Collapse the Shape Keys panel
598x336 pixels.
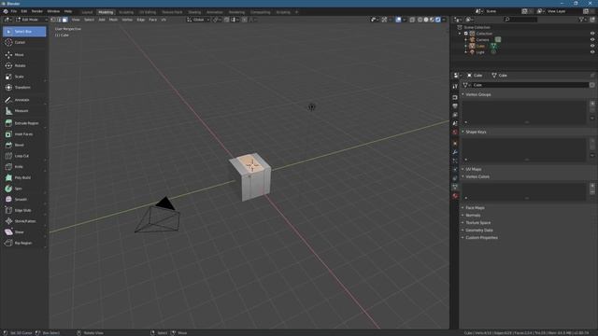(x=476, y=132)
